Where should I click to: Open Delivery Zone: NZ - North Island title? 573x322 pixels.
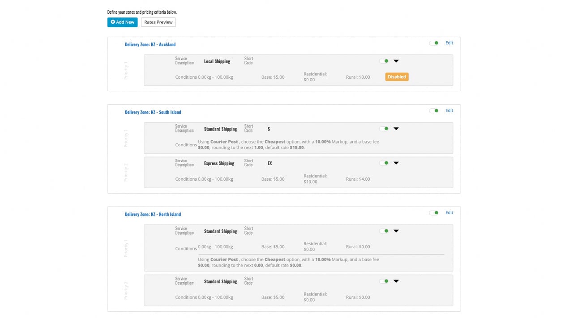coord(153,214)
